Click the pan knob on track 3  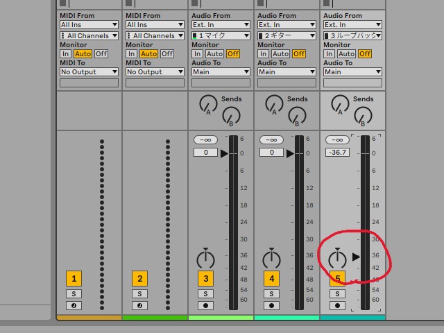(x=205, y=259)
